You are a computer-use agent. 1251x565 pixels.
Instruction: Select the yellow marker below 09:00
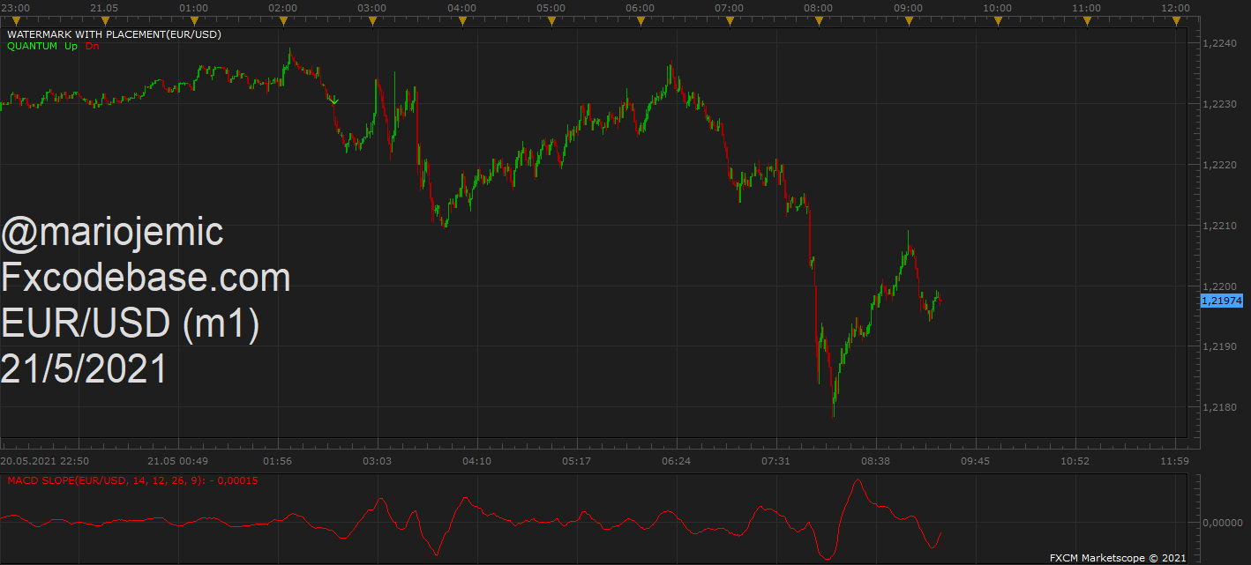[x=908, y=21]
